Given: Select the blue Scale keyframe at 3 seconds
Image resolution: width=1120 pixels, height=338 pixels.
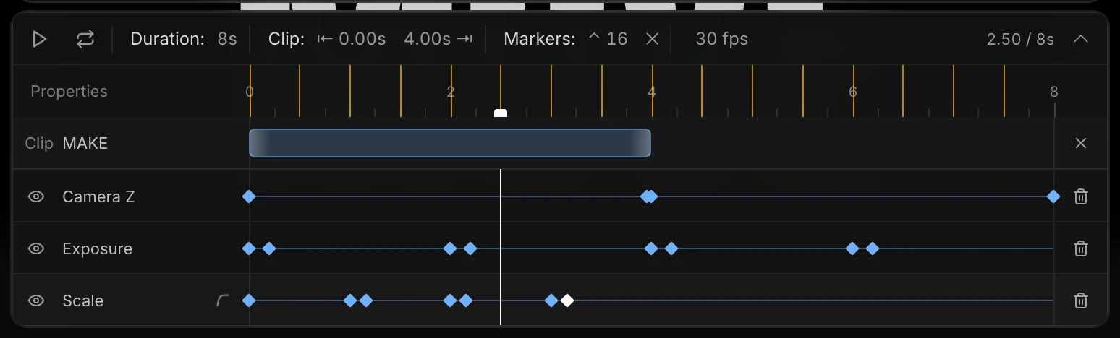Looking at the screenshot, I should (551, 300).
